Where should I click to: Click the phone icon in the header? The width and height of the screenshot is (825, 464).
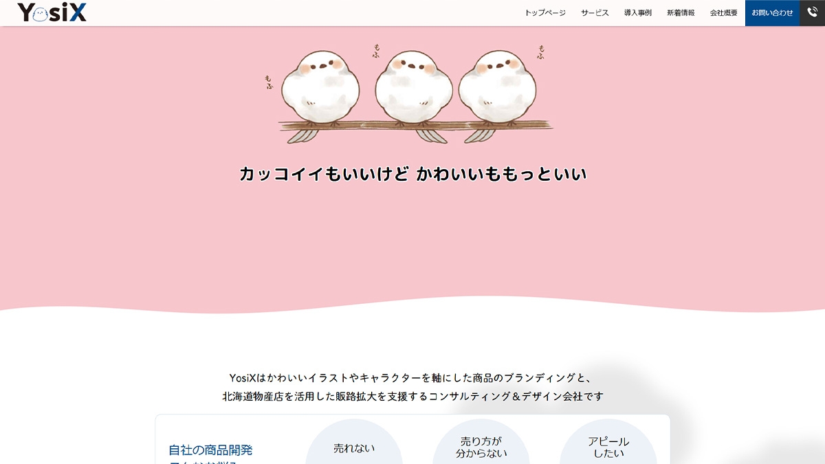(812, 12)
